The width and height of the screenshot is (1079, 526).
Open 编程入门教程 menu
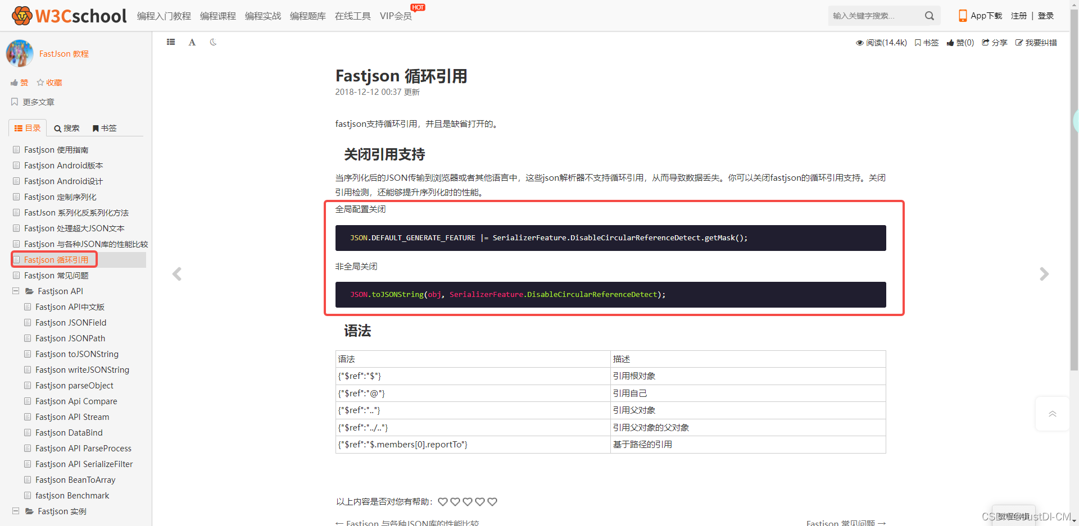[164, 16]
